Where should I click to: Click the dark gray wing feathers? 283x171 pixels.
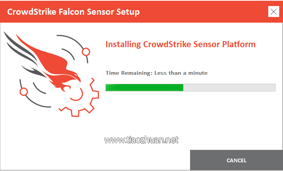coord(21,48)
